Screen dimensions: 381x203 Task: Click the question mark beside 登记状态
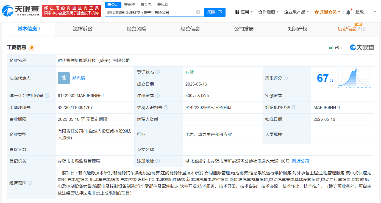click(157, 72)
